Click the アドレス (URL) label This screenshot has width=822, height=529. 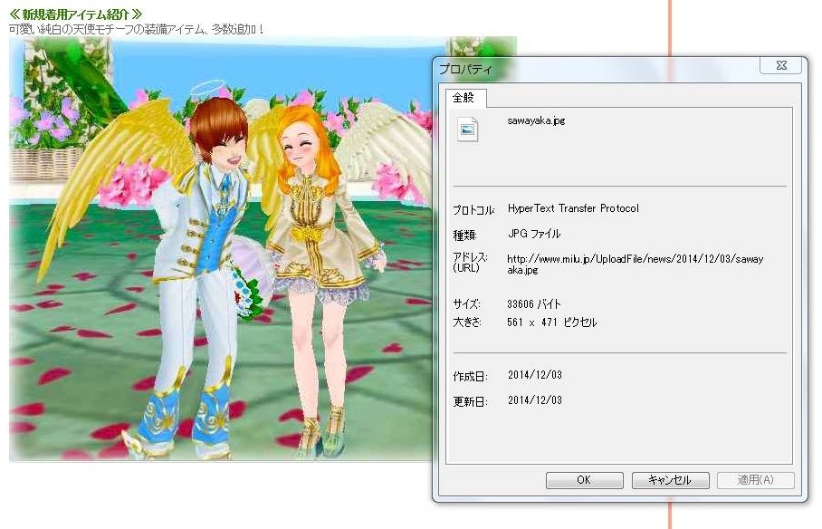point(470,263)
